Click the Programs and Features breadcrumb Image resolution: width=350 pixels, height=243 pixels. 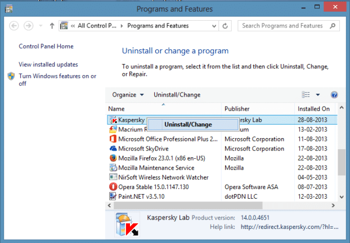click(158, 26)
